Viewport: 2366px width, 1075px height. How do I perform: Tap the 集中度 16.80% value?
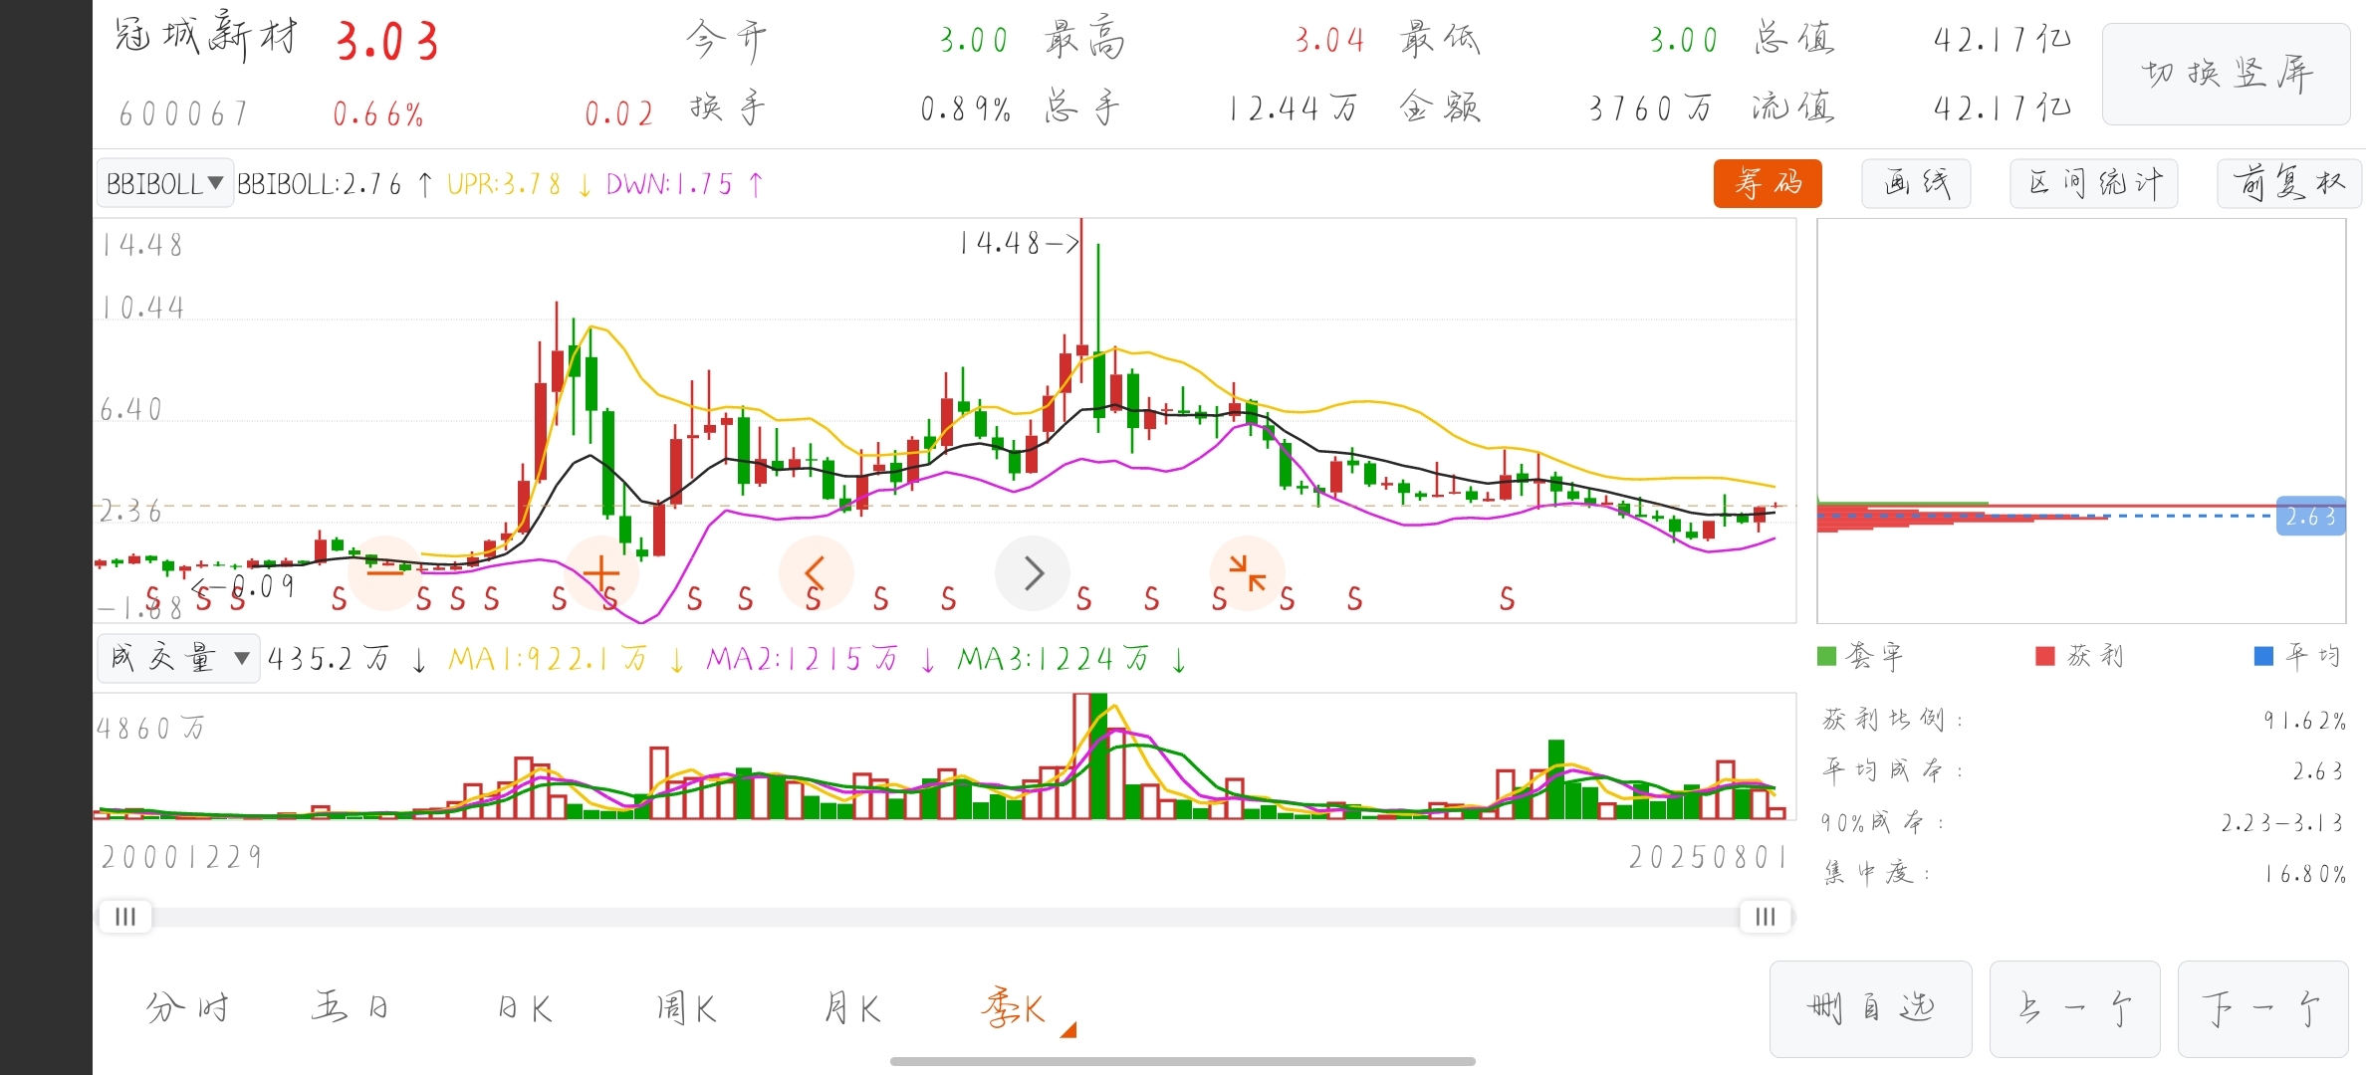[2304, 874]
